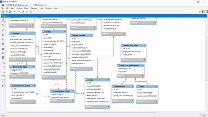Click the search field in the toolbar
208x117 pixels.
tap(191, 12)
